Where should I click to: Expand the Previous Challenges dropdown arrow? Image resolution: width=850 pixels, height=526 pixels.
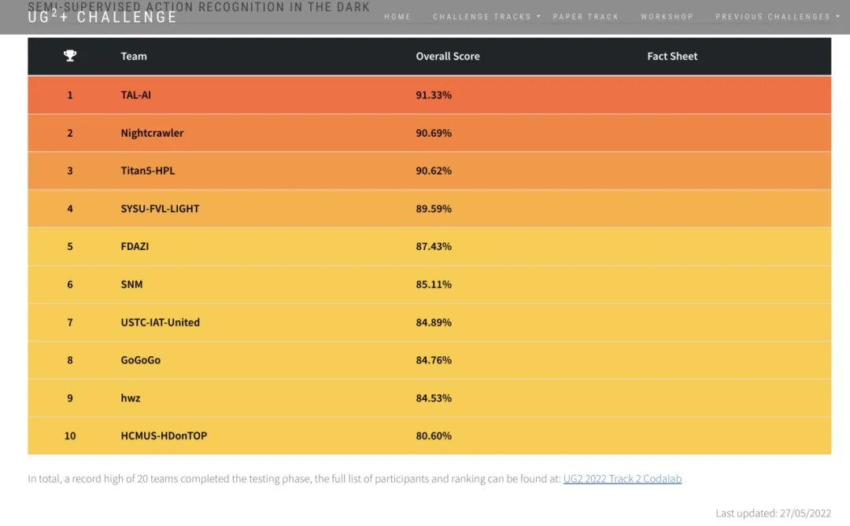[x=838, y=17]
